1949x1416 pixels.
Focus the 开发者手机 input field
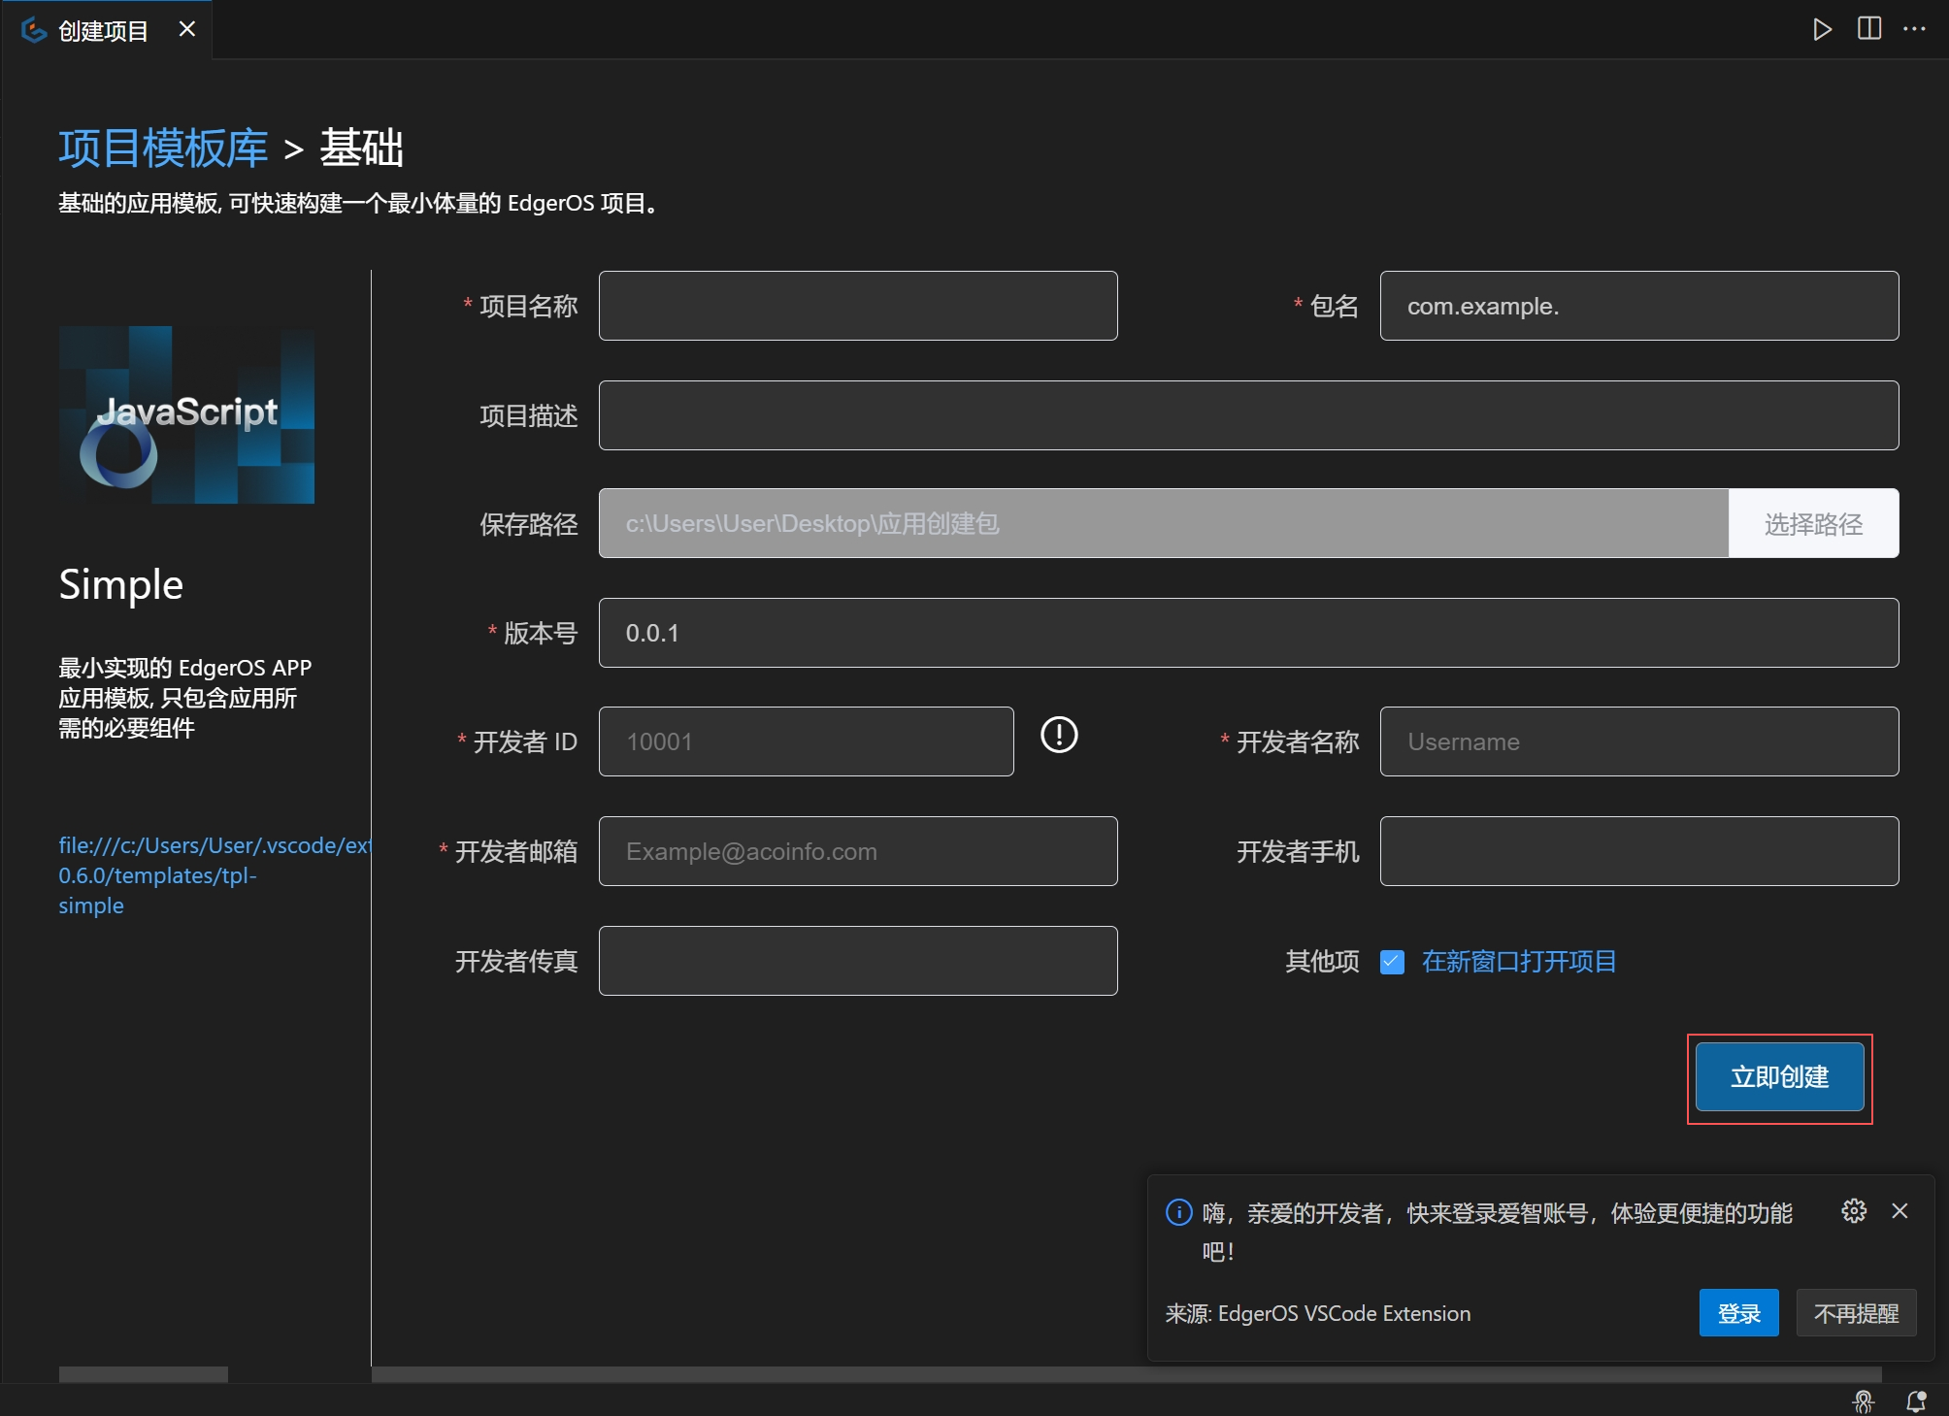[x=1639, y=851]
